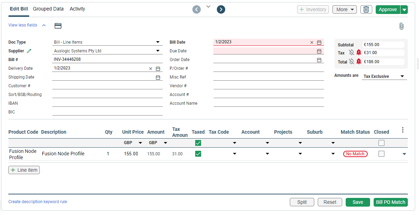The image size is (419, 215).
Task: Open Suburb dropdown for Fusion Node Profile
Action: pyautogui.click(x=333, y=154)
